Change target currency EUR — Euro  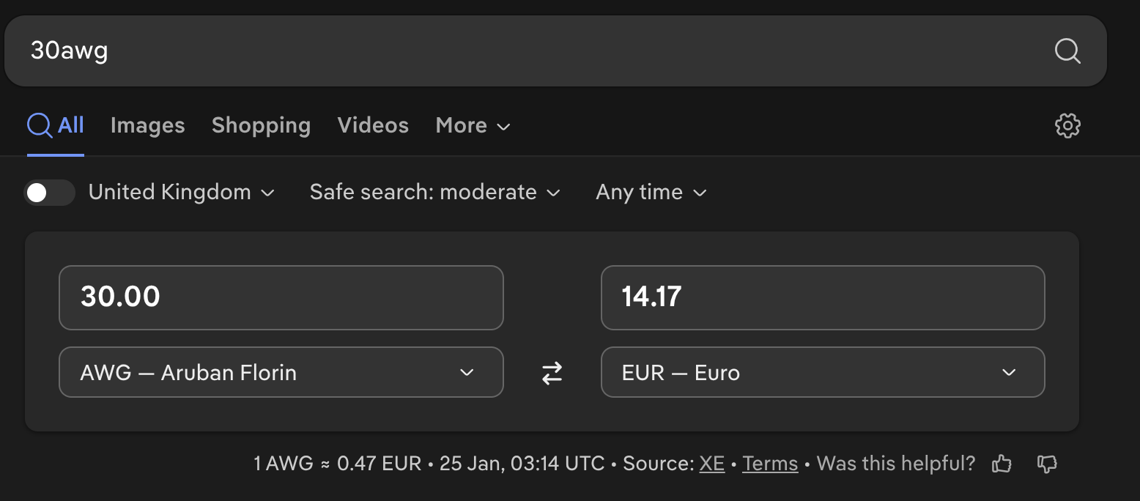[x=822, y=373]
